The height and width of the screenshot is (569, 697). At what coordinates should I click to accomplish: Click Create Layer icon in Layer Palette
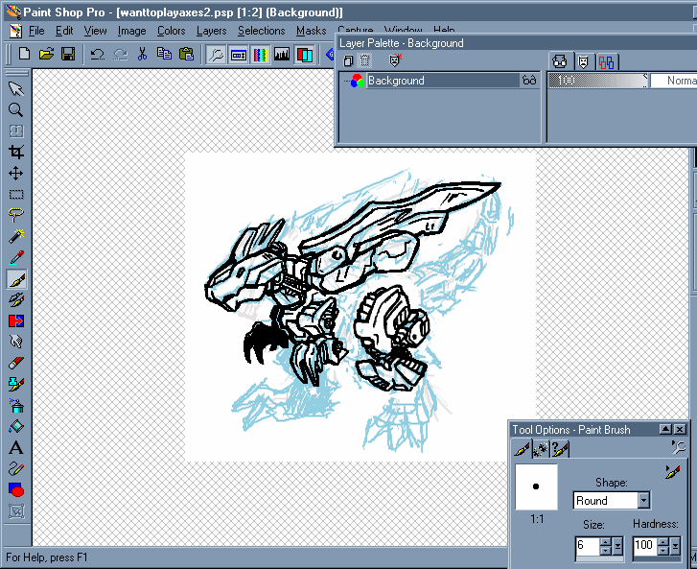[349, 61]
